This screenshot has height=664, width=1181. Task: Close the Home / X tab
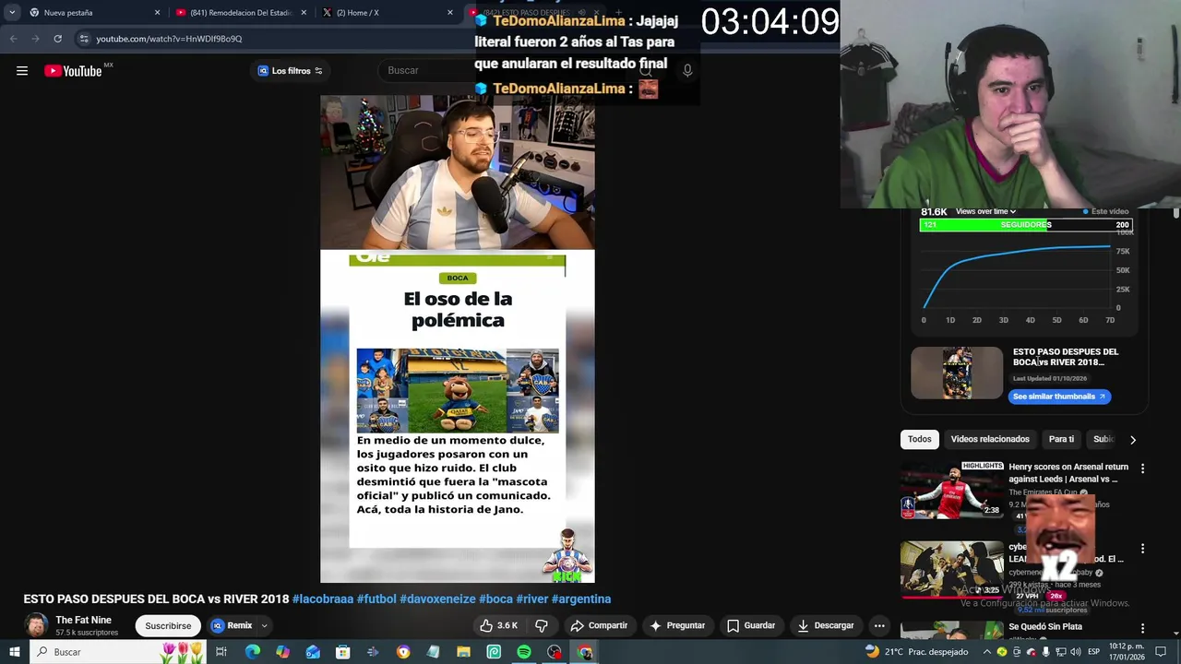pos(450,13)
